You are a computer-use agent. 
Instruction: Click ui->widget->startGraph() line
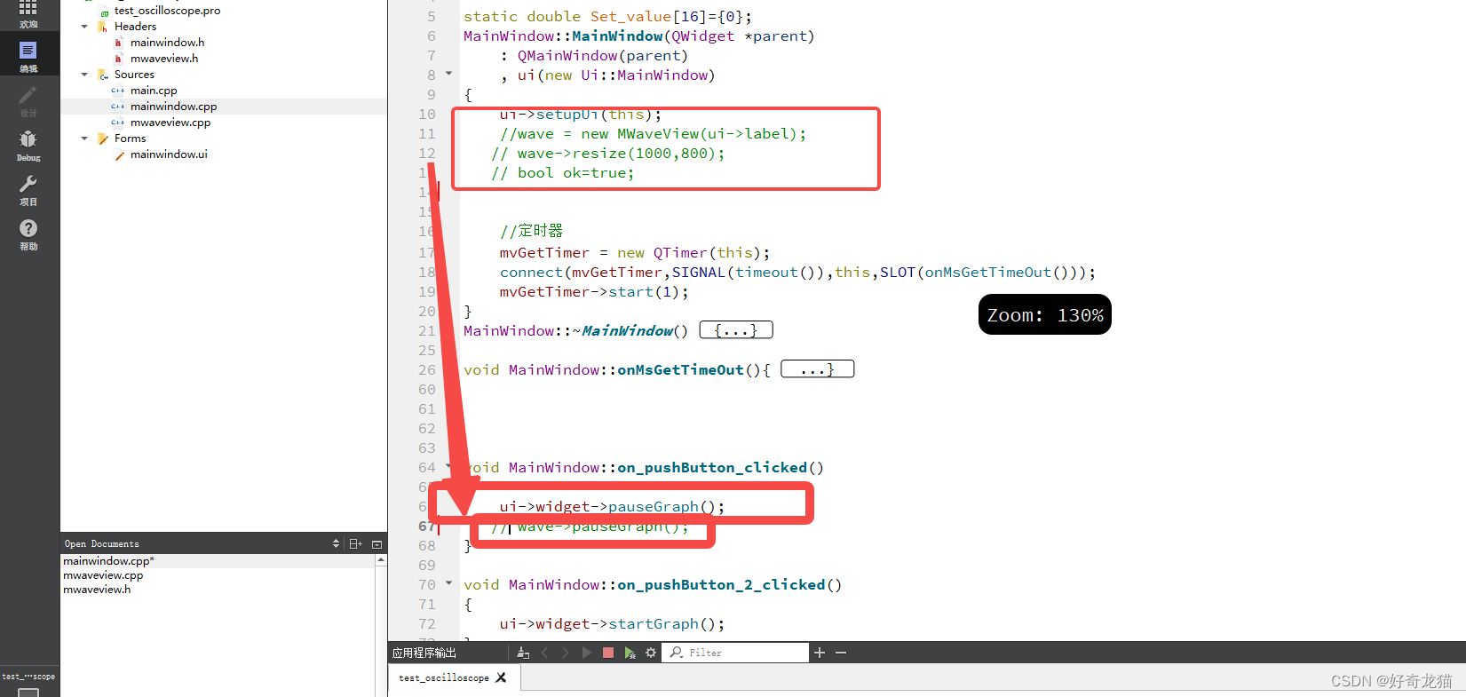tap(612, 624)
